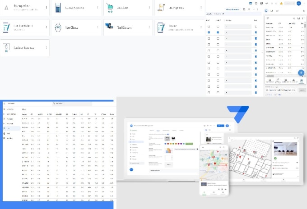Click the blue window icon in the editor top bar
Viewport: 307px width, 209px height.
pyautogui.click(x=251, y=3)
